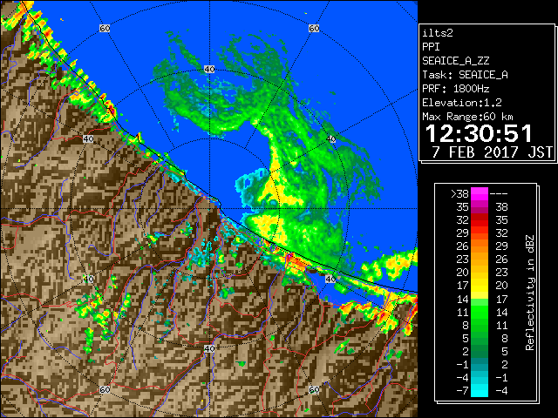558x418 pixels.
Task: Select the 'Max Range:60 km' line
Action: click(467, 117)
